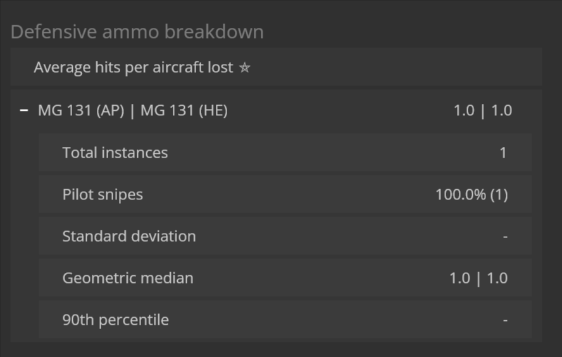The image size is (562, 357).
Task: Click the MG 131 (AP) | MG 131 (HE) label
Action: 132,111
